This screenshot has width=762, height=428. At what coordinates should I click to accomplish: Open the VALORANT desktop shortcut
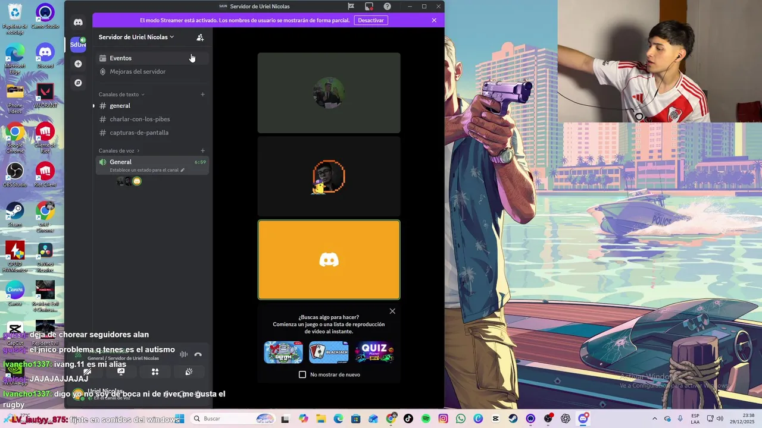coord(45,95)
